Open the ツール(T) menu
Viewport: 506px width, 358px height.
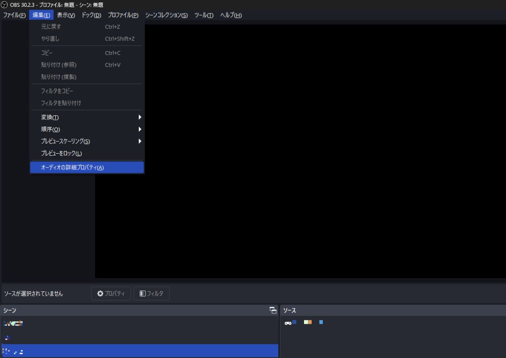coord(204,15)
